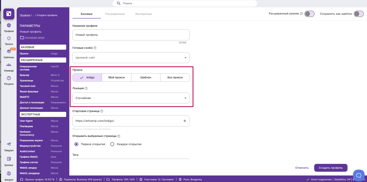
Task: Click AudioContext parameter row
Action: coord(43,151)
